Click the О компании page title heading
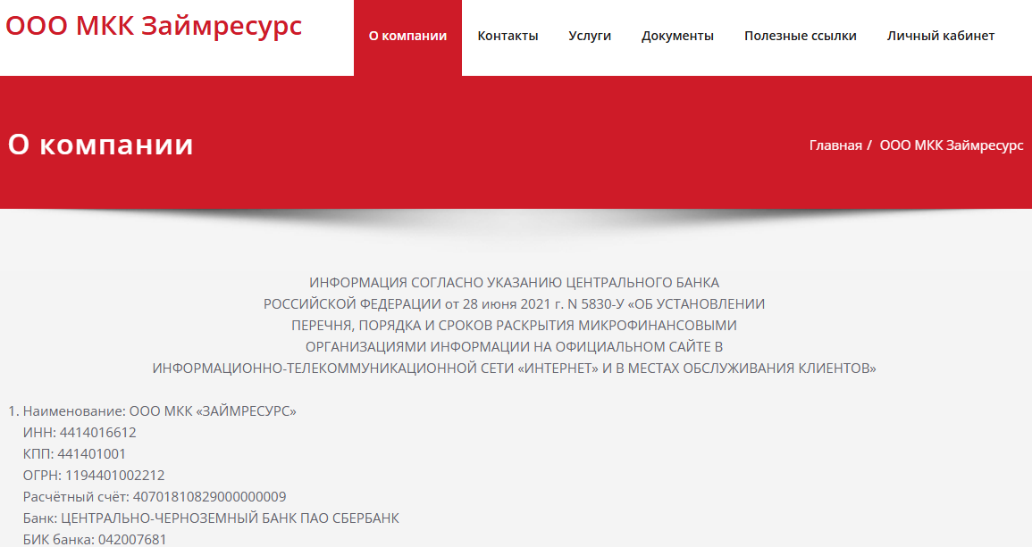The height and width of the screenshot is (547, 1032). coord(101,145)
